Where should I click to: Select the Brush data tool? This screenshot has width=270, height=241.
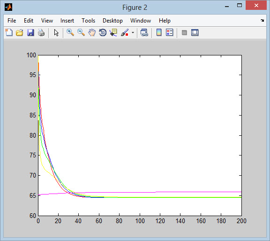(x=125, y=32)
